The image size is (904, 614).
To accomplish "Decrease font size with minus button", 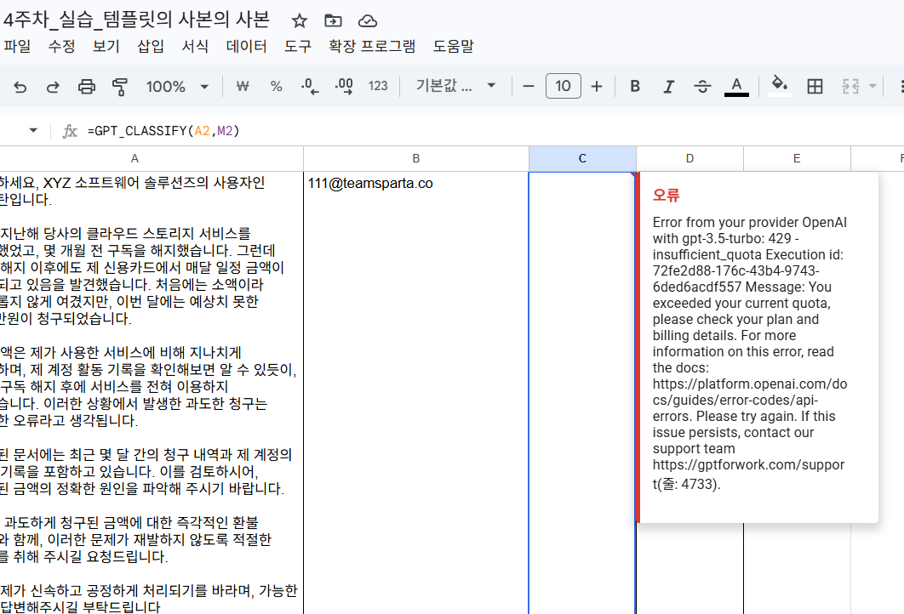I will pyautogui.click(x=528, y=87).
